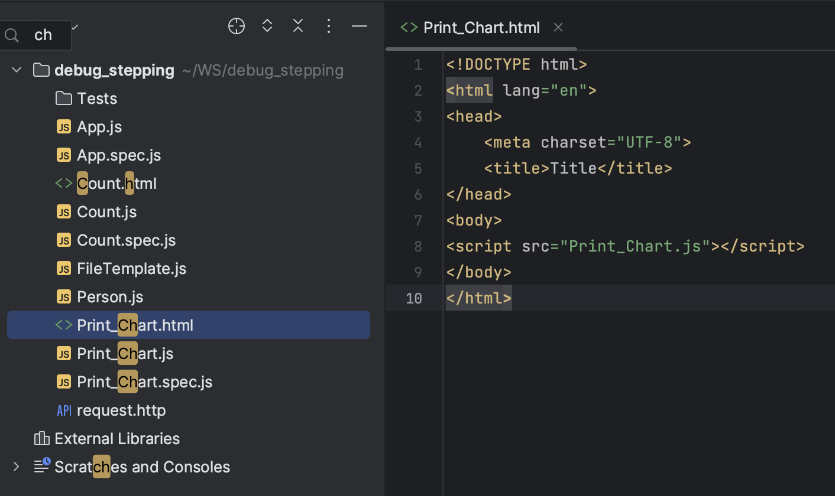Close the Print_Chart.html tab
This screenshot has height=496, width=835.
tap(558, 27)
